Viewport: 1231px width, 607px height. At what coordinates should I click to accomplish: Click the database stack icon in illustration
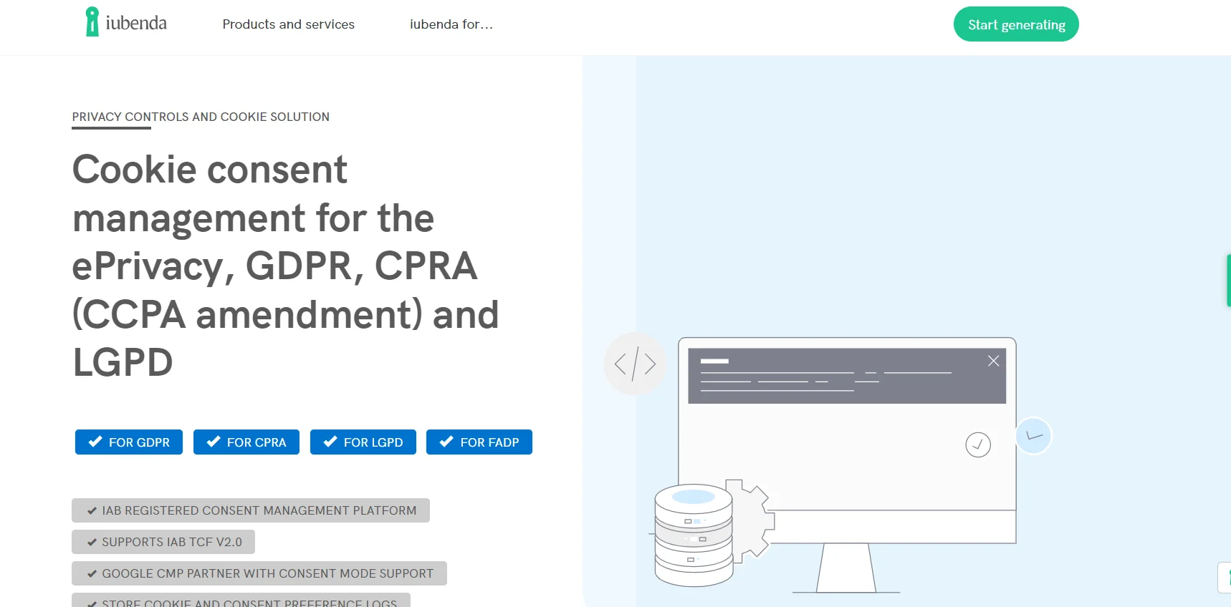pyautogui.click(x=694, y=535)
